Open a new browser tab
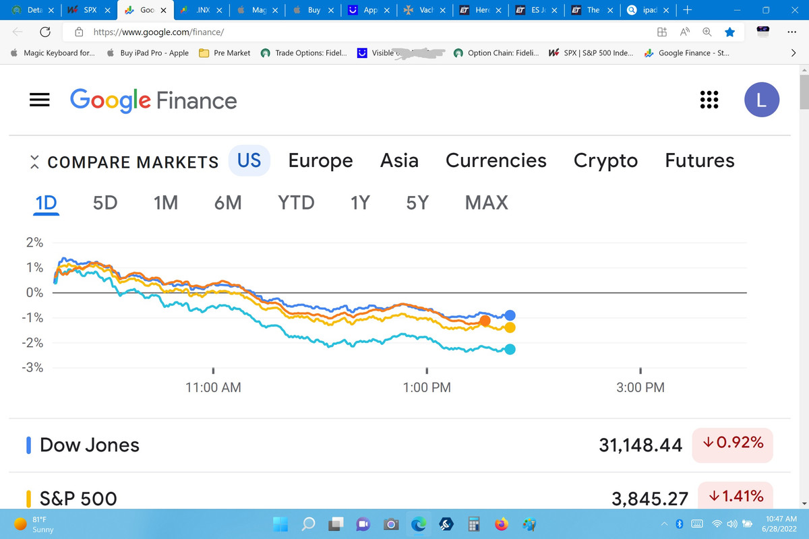Image resolution: width=809 pixels, height=539 pixels. coord(686,10)
